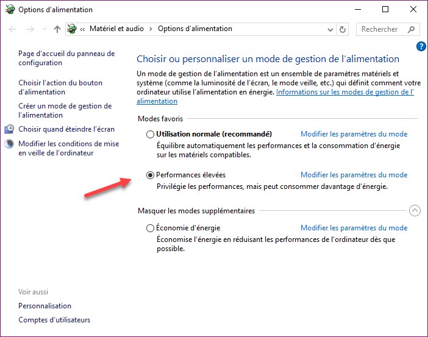The image size is (428, 337).
Task: Collapse the supplementary modes chevron
Action: click(415, 210)
